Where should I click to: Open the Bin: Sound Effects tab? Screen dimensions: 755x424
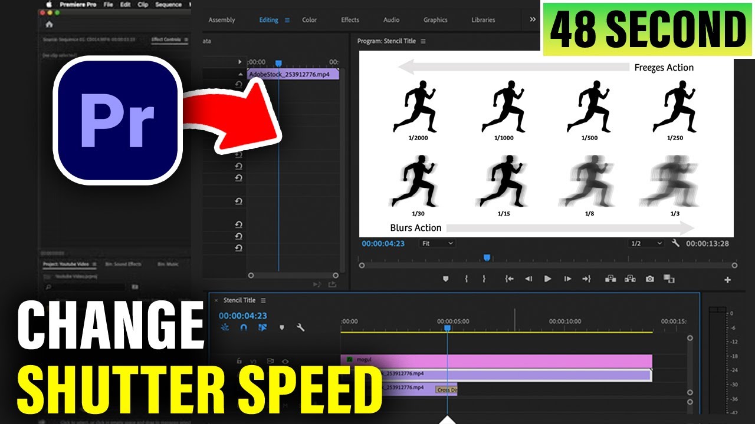[123, 264]
